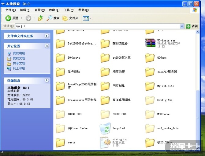Select the FOUND.001 folder icon

(x=105, y=115)
